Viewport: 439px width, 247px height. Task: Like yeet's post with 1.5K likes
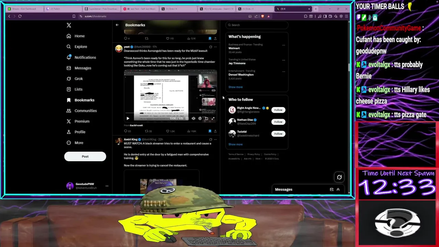170,131
